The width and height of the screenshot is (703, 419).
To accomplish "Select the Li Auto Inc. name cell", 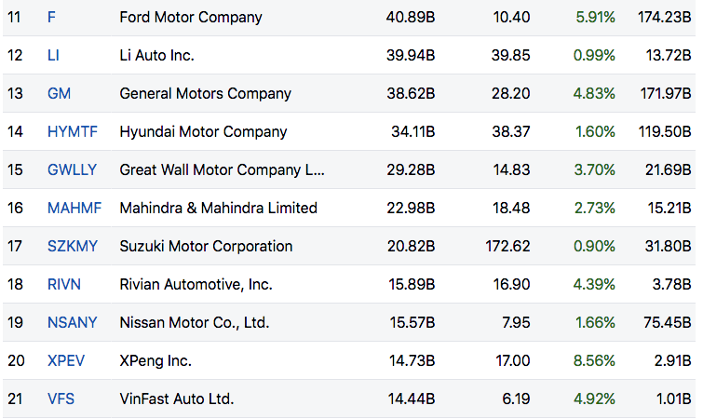I will (x=156, y=56).
